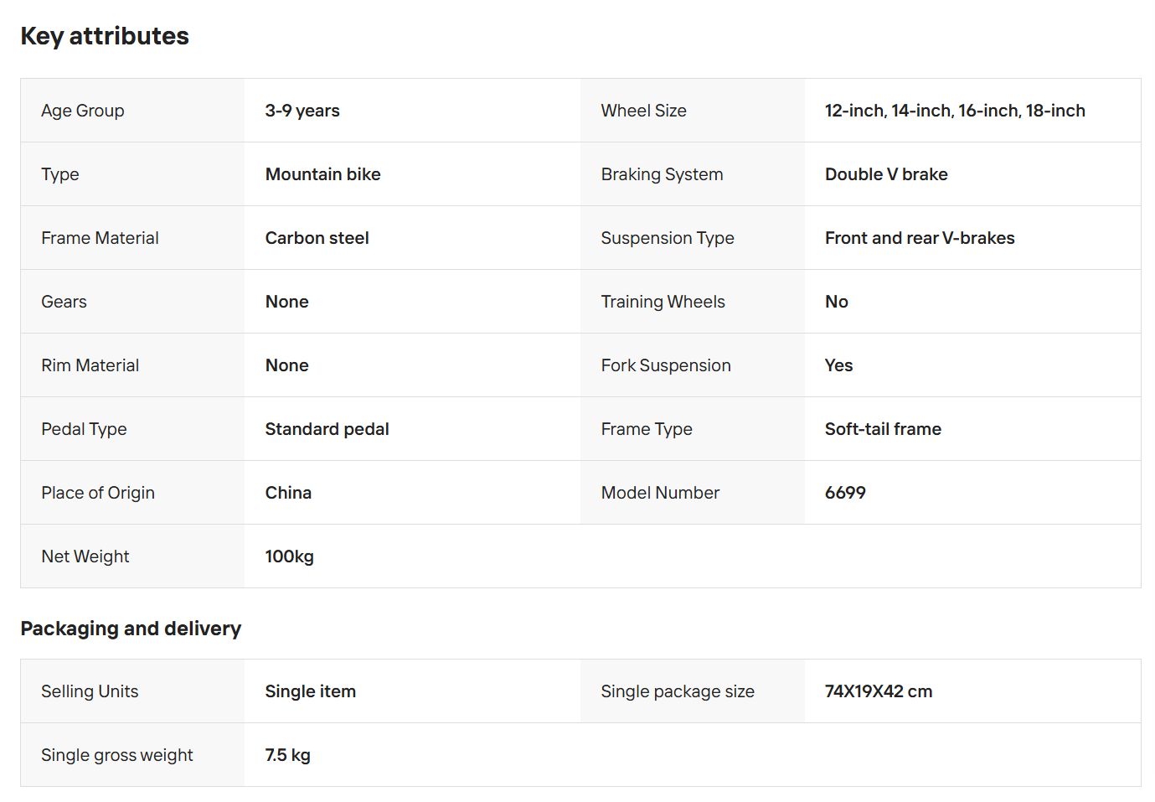Click the Packaging and delivery heading

pyautogui.click(x=131, y=629)
